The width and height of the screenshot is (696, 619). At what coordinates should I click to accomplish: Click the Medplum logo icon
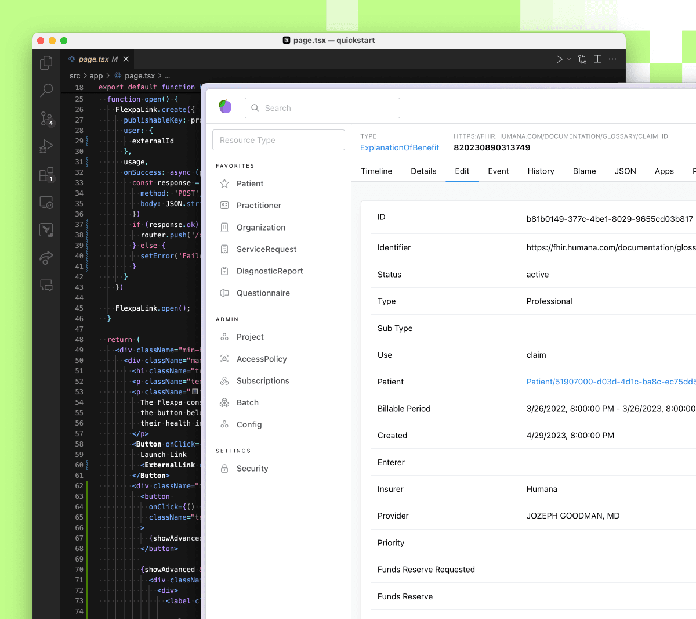point(225,107)
